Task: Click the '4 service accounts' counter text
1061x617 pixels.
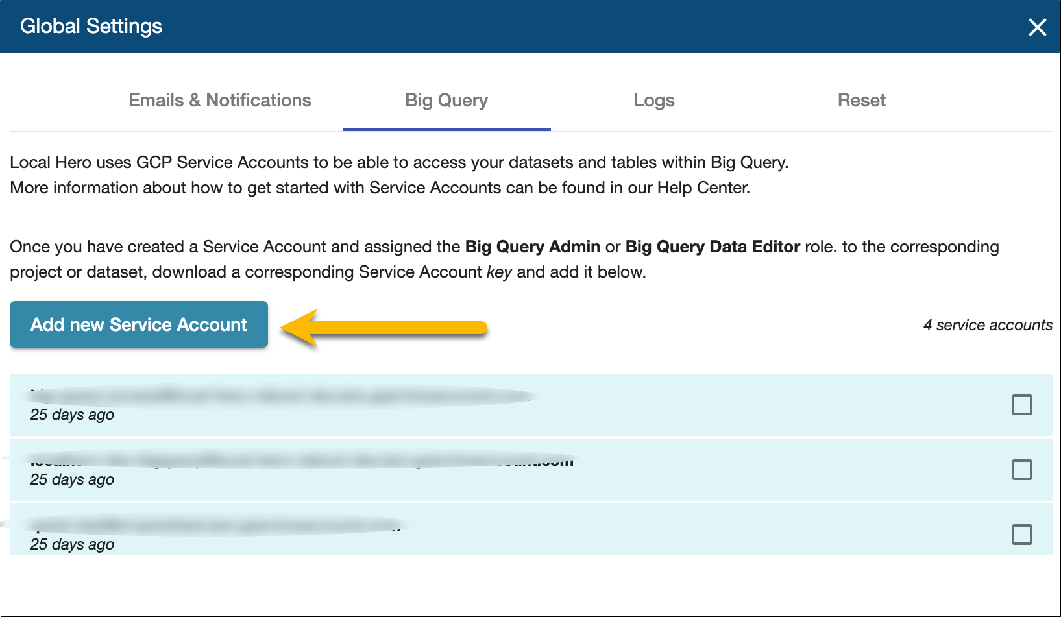Action: point(988,325)
